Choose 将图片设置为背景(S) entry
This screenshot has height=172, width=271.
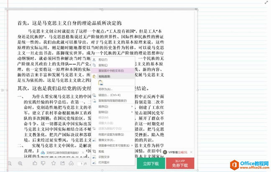[113, 134]
